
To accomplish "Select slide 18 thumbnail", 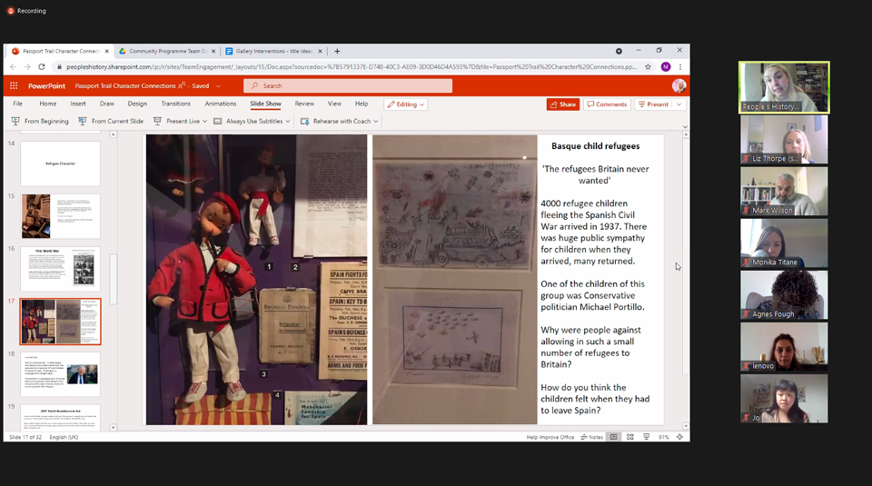I will coord(60,374).
